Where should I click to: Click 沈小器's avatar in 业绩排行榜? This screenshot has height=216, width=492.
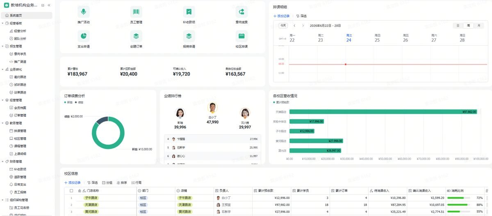pos(245,113)
